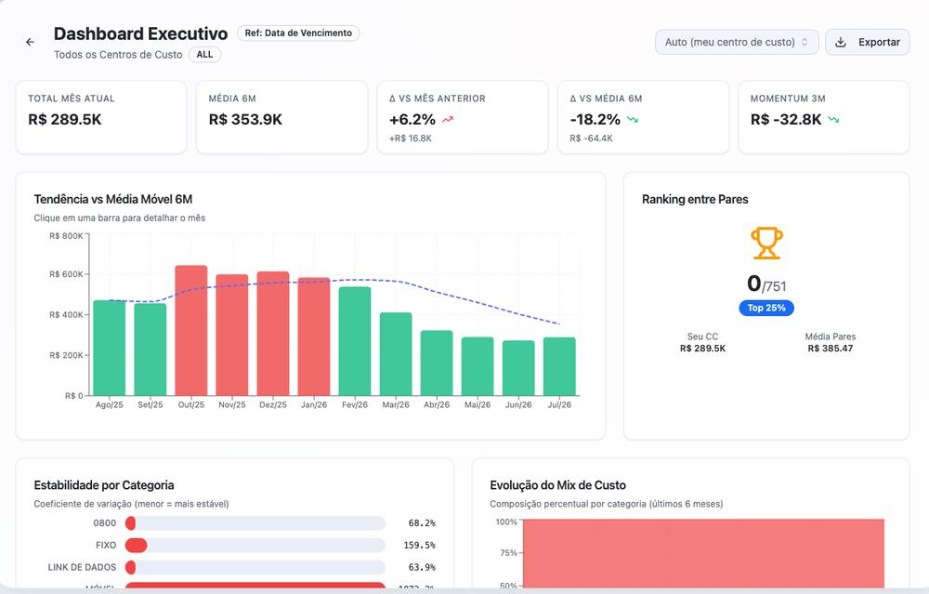This screenshot has width=929, height=594.
Task: Select the Fev/26 green bar
Action: point(354,341)
